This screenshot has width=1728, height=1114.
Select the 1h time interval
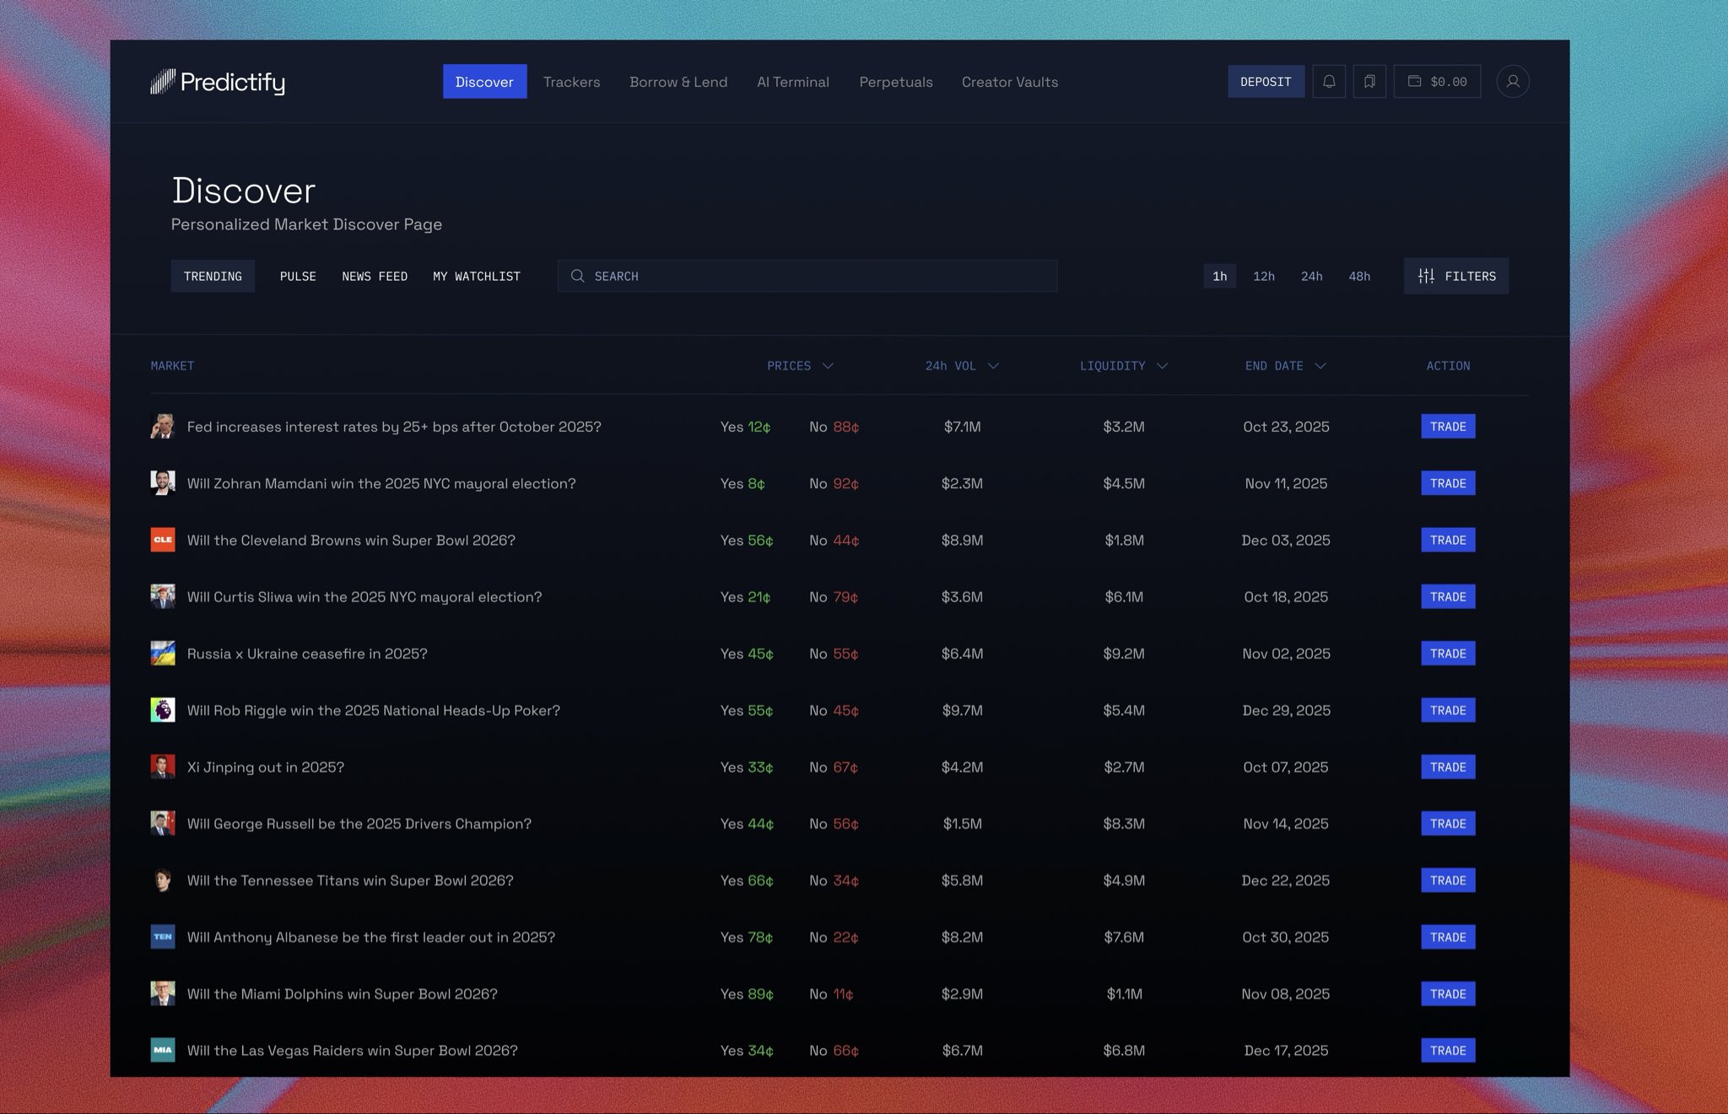pyautogui.click(x=1219, y=276)
